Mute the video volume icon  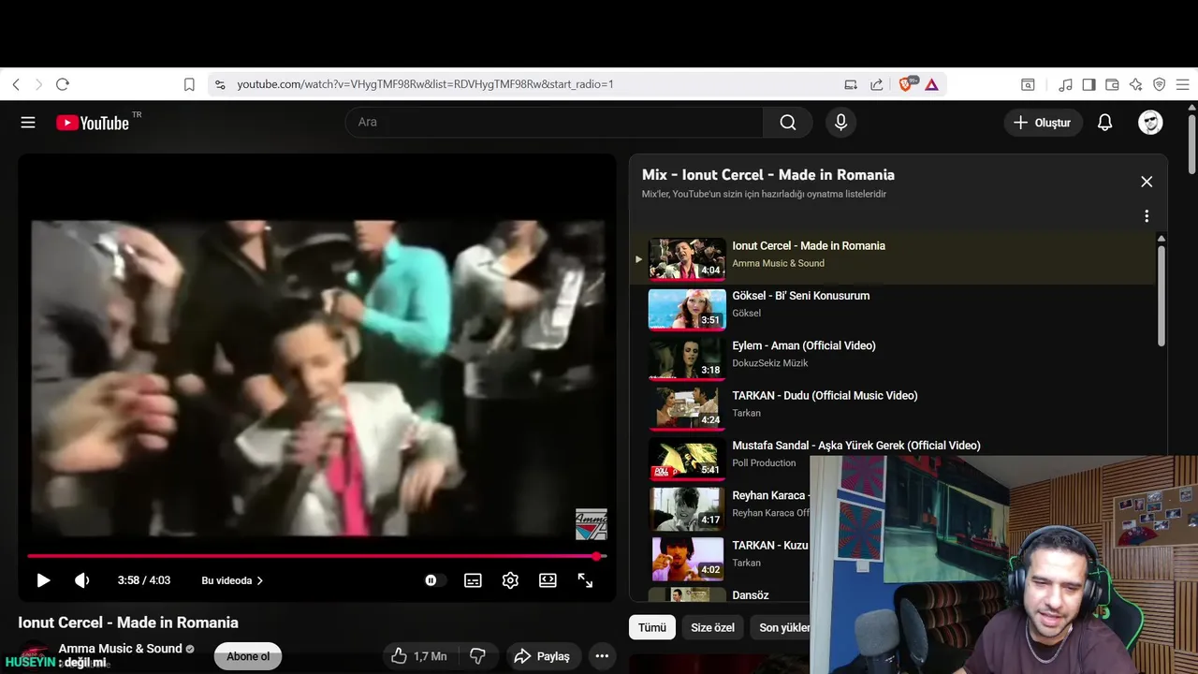click(x=82, y=580)
